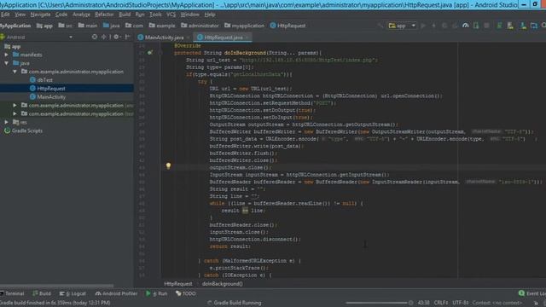Click the administrator breadcrumb in navigation bar
Screen dimensions: 546x307
(x=200, y=26)
